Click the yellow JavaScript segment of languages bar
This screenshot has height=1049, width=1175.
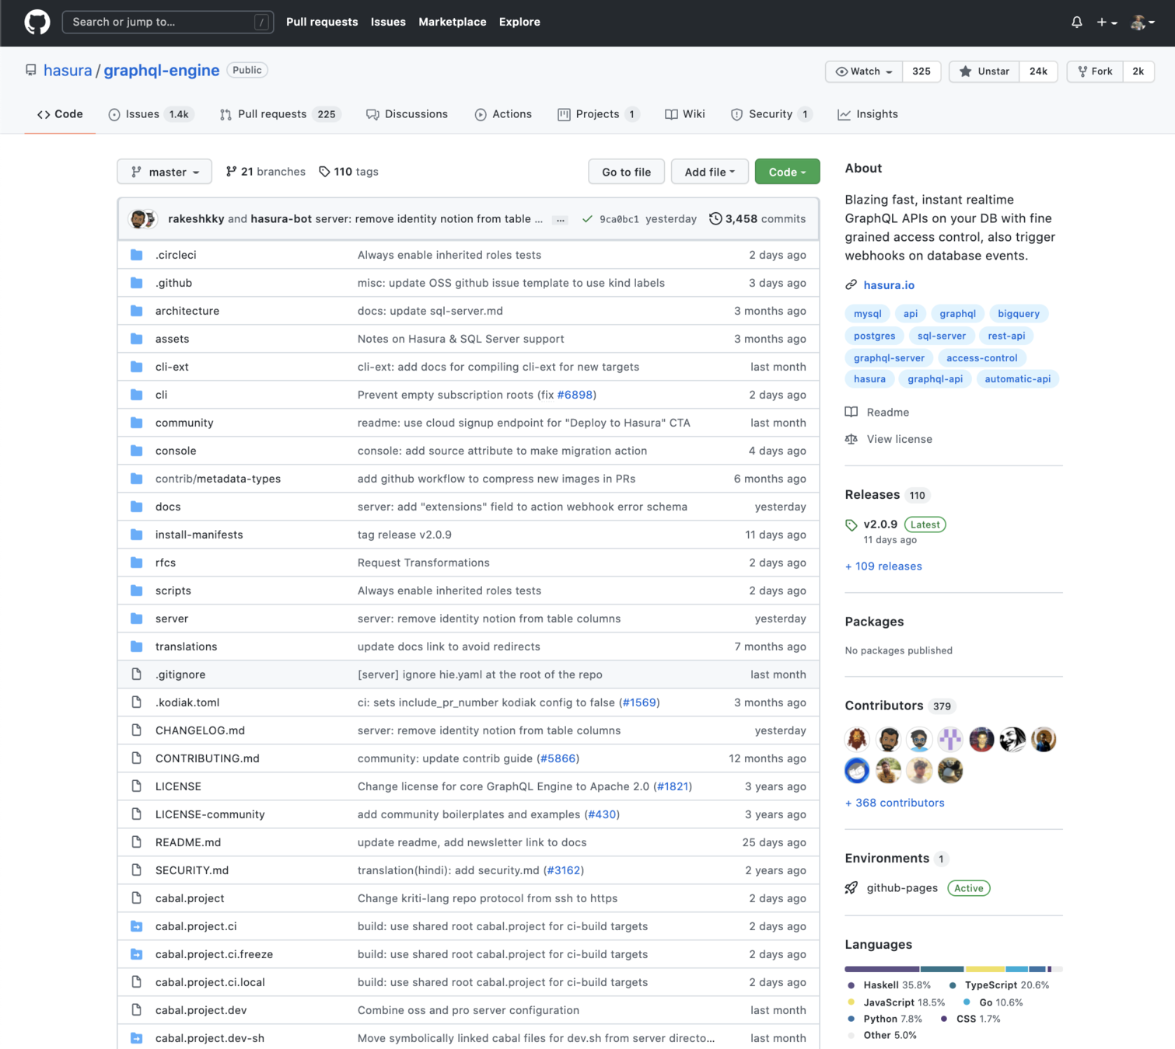click(x=984, y=969)
